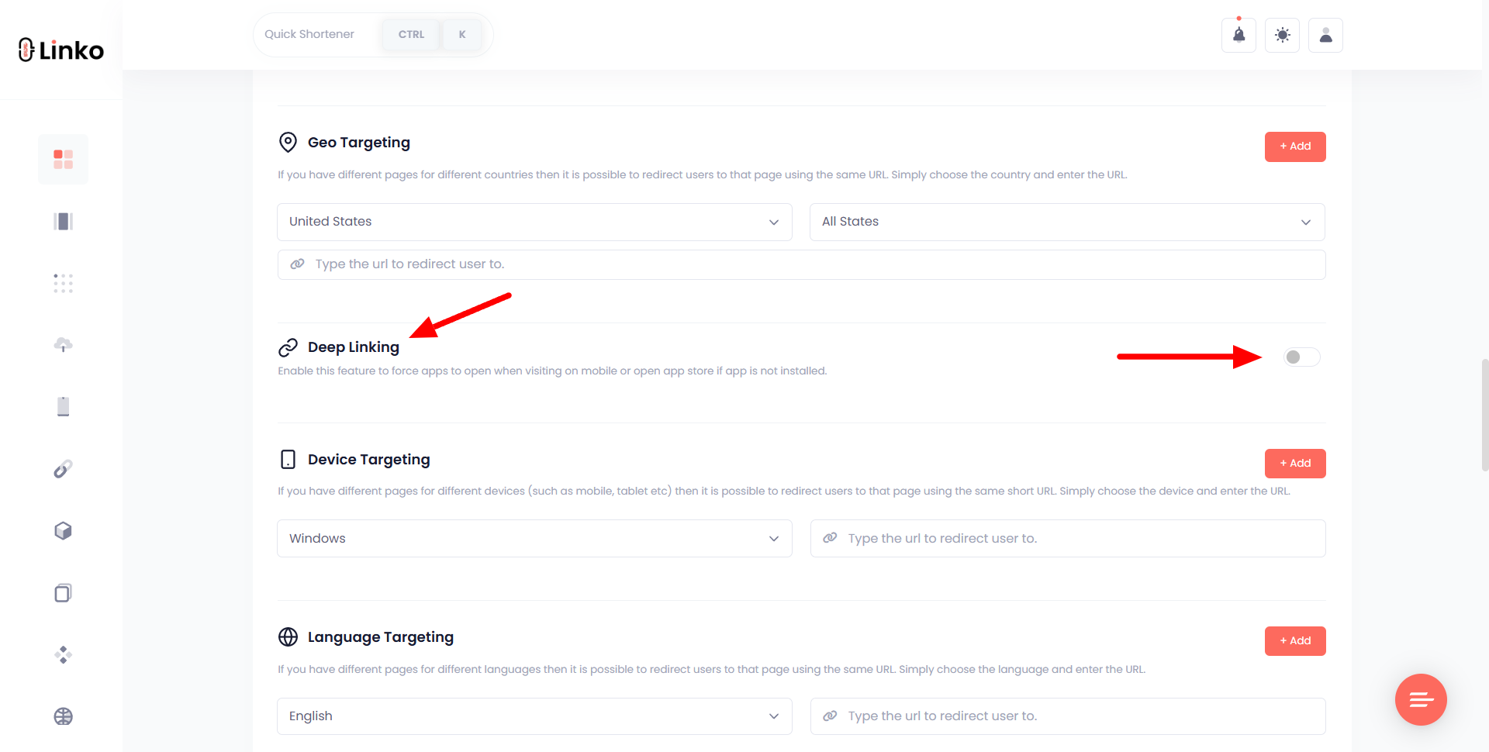Focus the Device Targeting redirect URL field

pos(1068,539)
